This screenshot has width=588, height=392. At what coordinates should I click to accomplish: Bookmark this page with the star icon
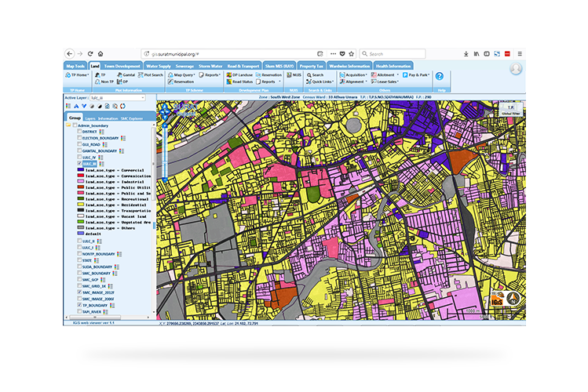click(x=352, y=54)
